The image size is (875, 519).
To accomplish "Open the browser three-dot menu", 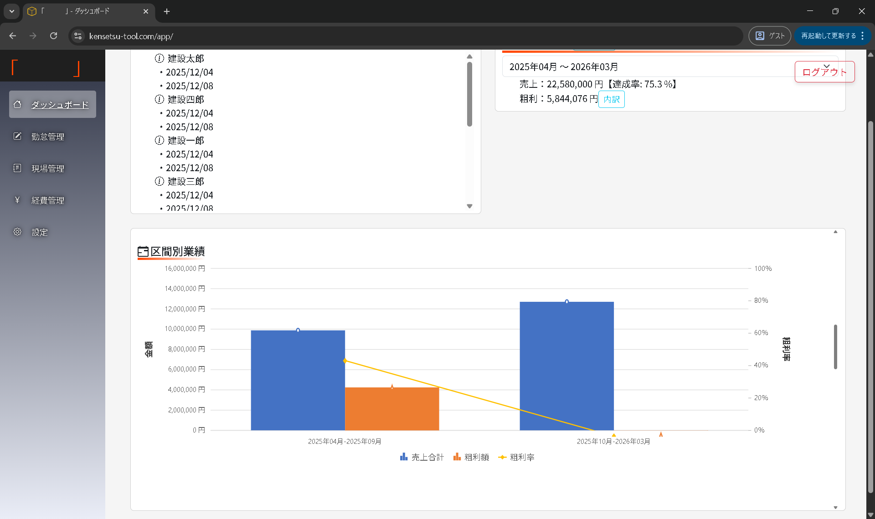I will pos(862,36).
